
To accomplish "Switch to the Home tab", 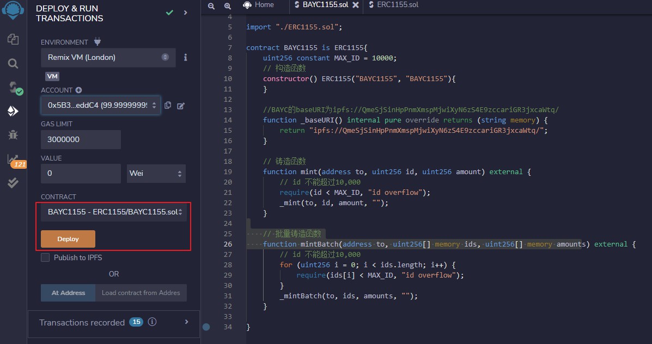I will (259, 5).
